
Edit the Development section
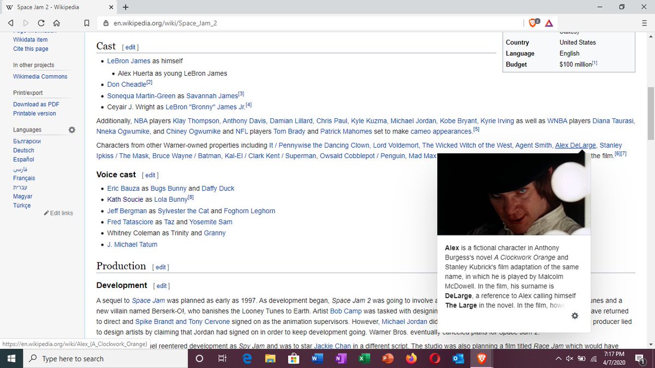tap(162, 286)
